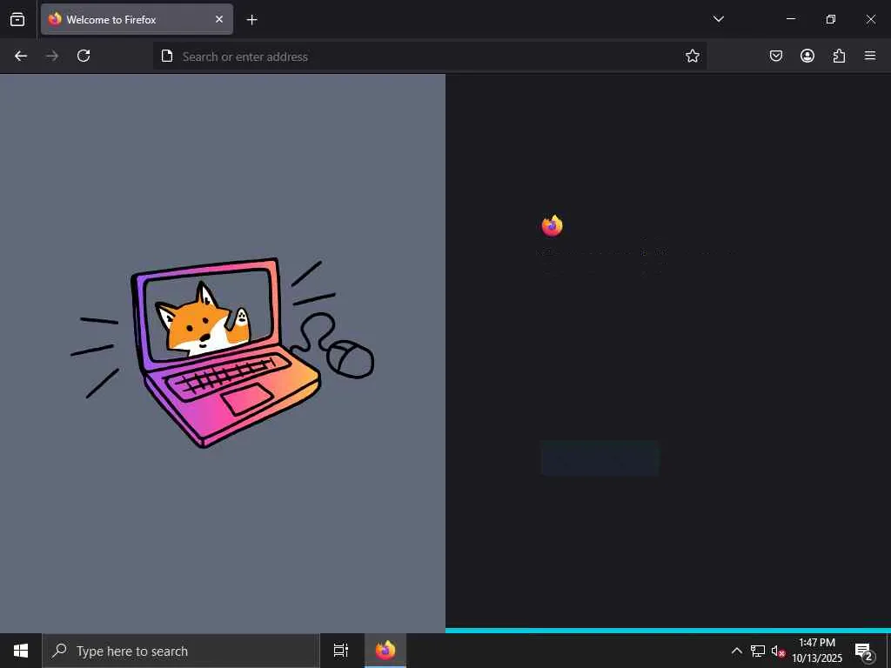Viewport: 891px width, 668px height.
Task: Open the Action Center notifications icon
Action: [x=864, y=651]
